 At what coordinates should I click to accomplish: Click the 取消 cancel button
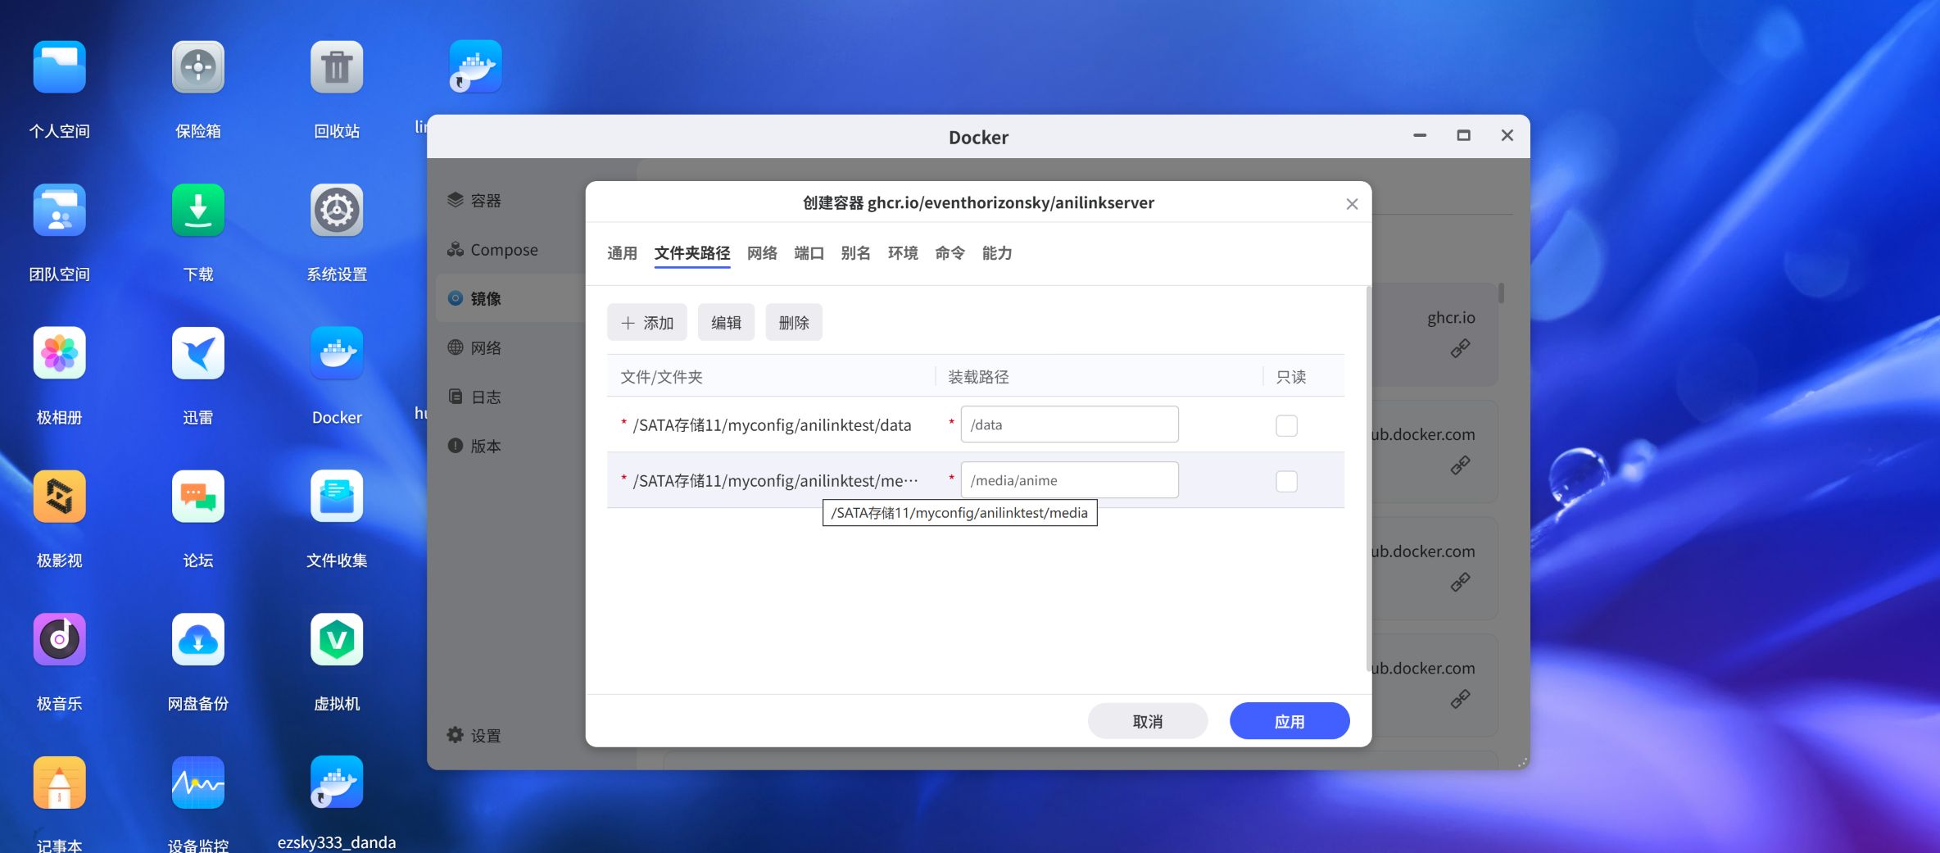coord(1147,721)
